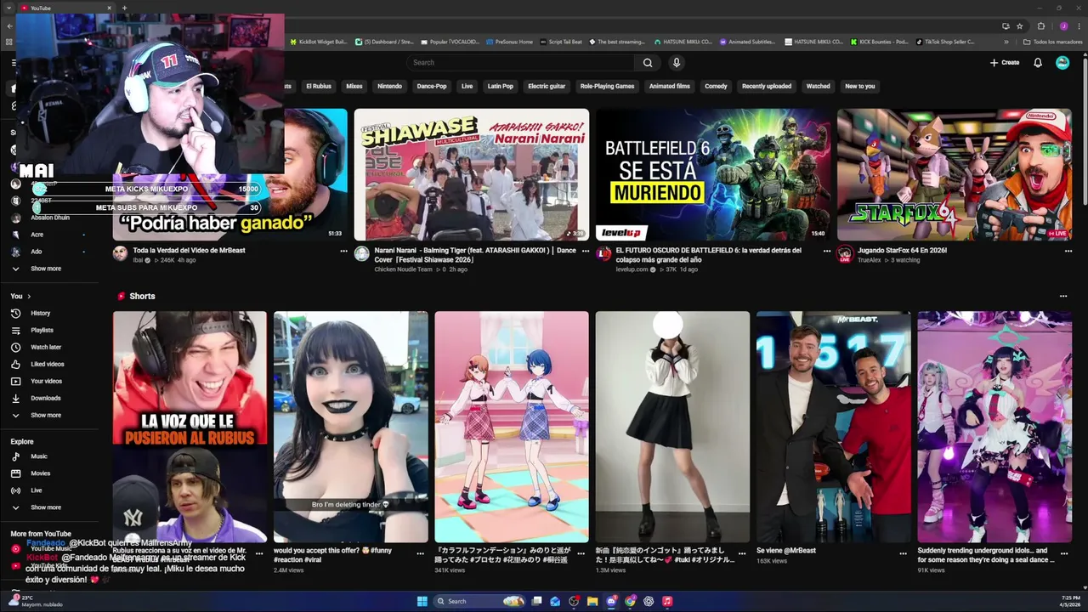Select the Electric guitar filter chip
Viewport: 1088px width, 612px height.
(547, 86)
